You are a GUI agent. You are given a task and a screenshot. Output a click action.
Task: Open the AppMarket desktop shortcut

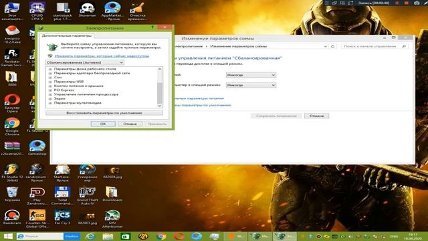[112, 11]
